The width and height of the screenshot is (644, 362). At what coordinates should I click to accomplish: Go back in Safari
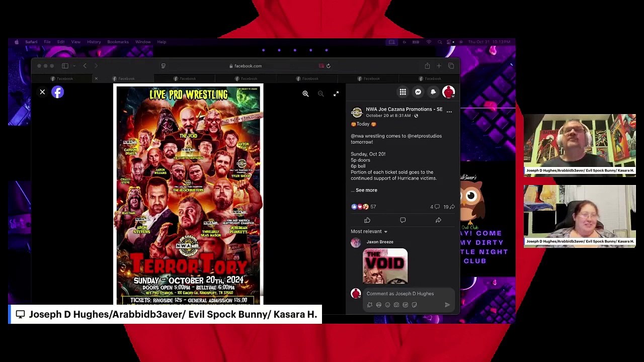[x=85, y=66]
